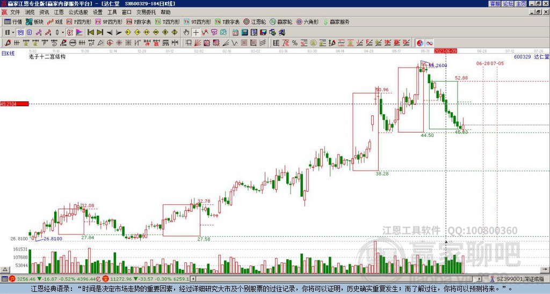Open the calculator tool
This screenshot has height=294, width=550.
245,32
